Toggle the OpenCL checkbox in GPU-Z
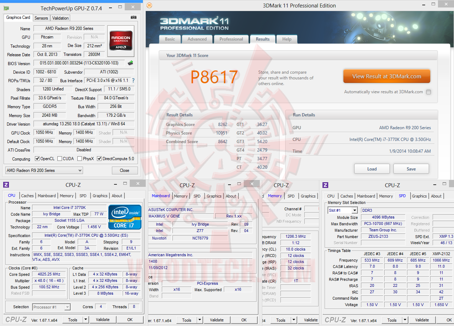Image resolution: width=454 pixels, height=326 pixels. pos(37,159)
